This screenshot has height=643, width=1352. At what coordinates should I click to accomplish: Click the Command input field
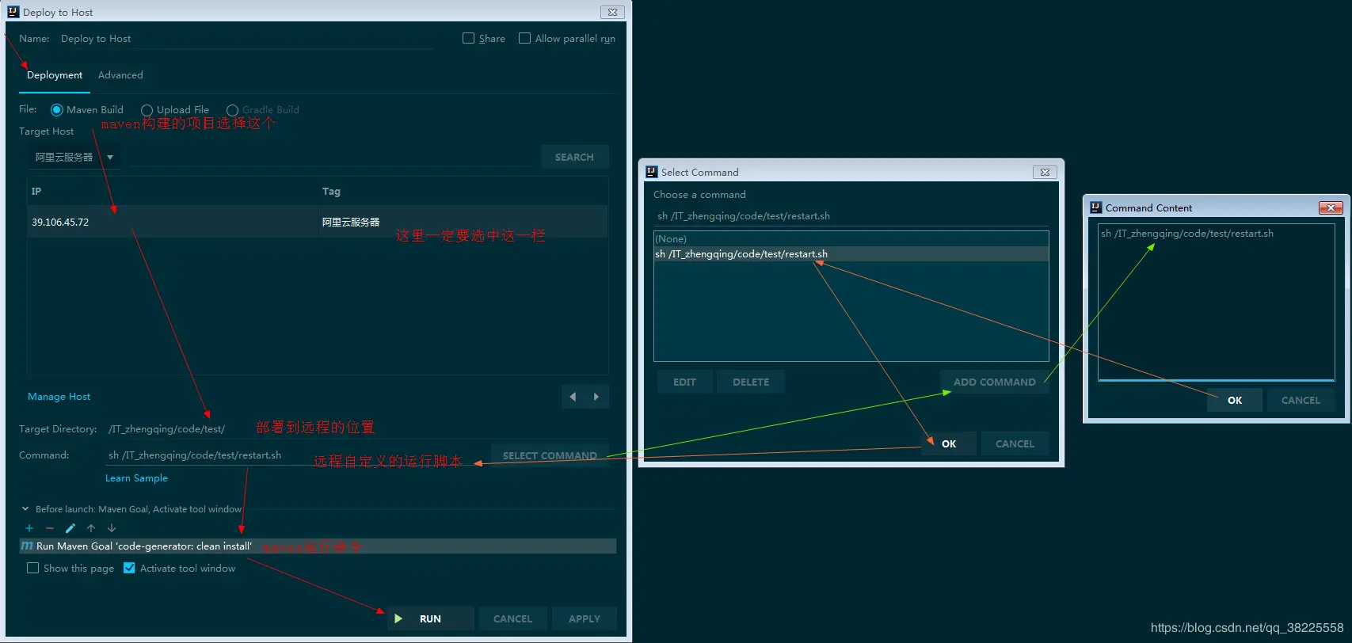(297, 455)
